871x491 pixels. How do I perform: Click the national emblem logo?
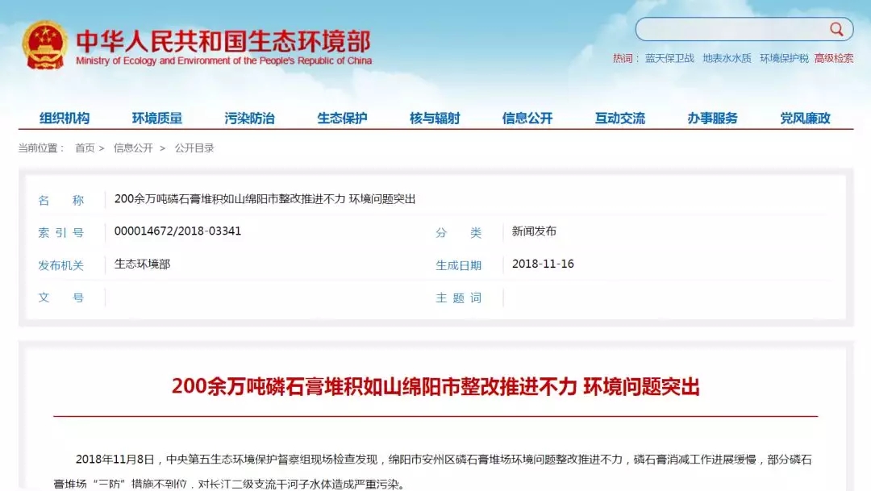[x=45, y=45]
